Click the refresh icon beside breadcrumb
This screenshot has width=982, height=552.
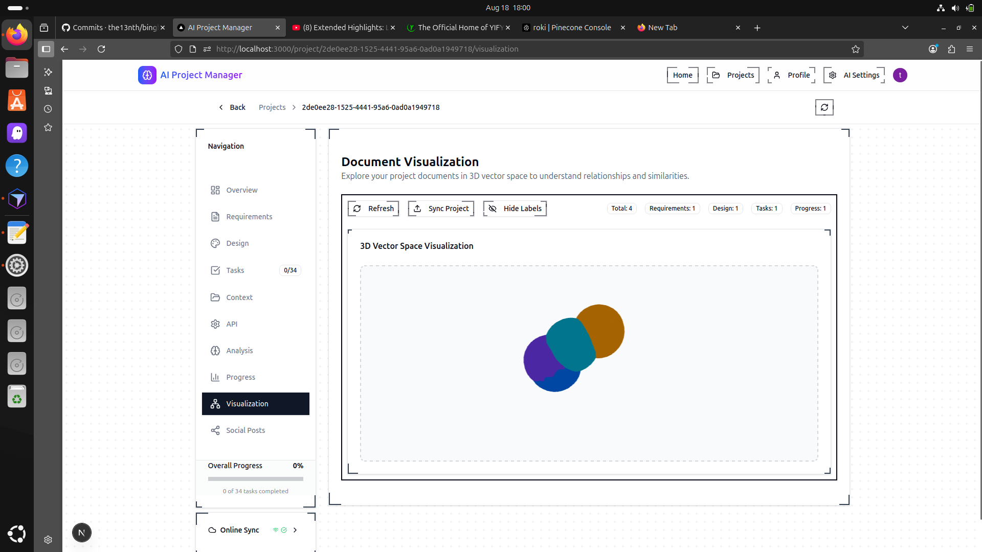point(824,107)
